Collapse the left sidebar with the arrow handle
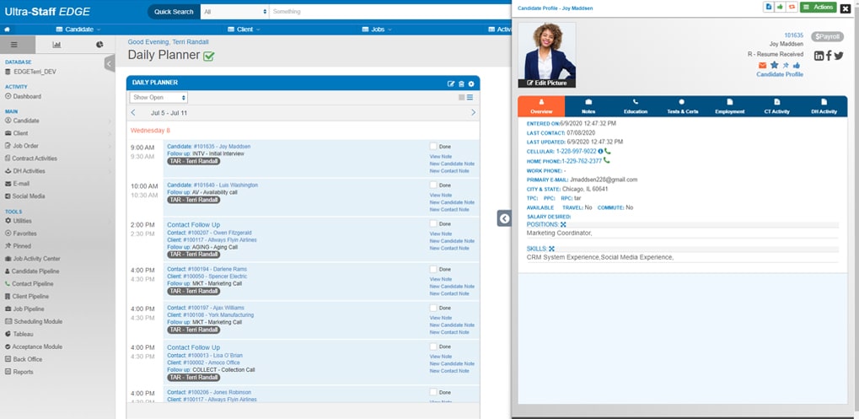This screenshot has height=419, width=859. (x=109, y=63)
